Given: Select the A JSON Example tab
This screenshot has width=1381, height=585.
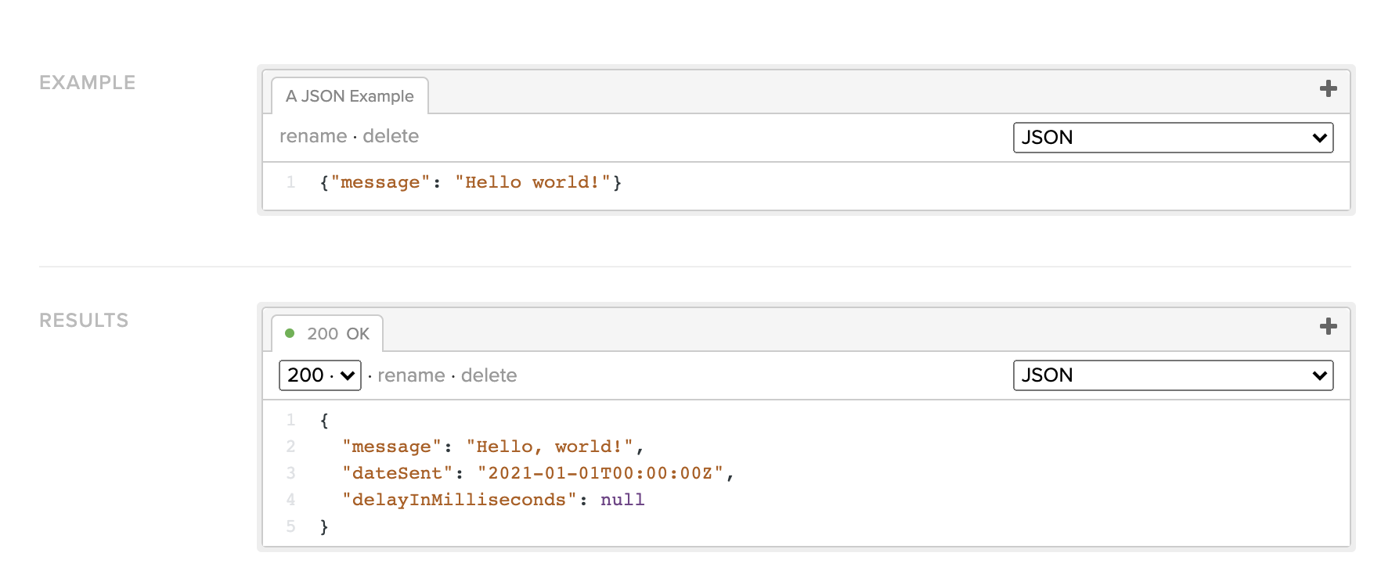Looking at the screenshot, I should tap(349, 96).
